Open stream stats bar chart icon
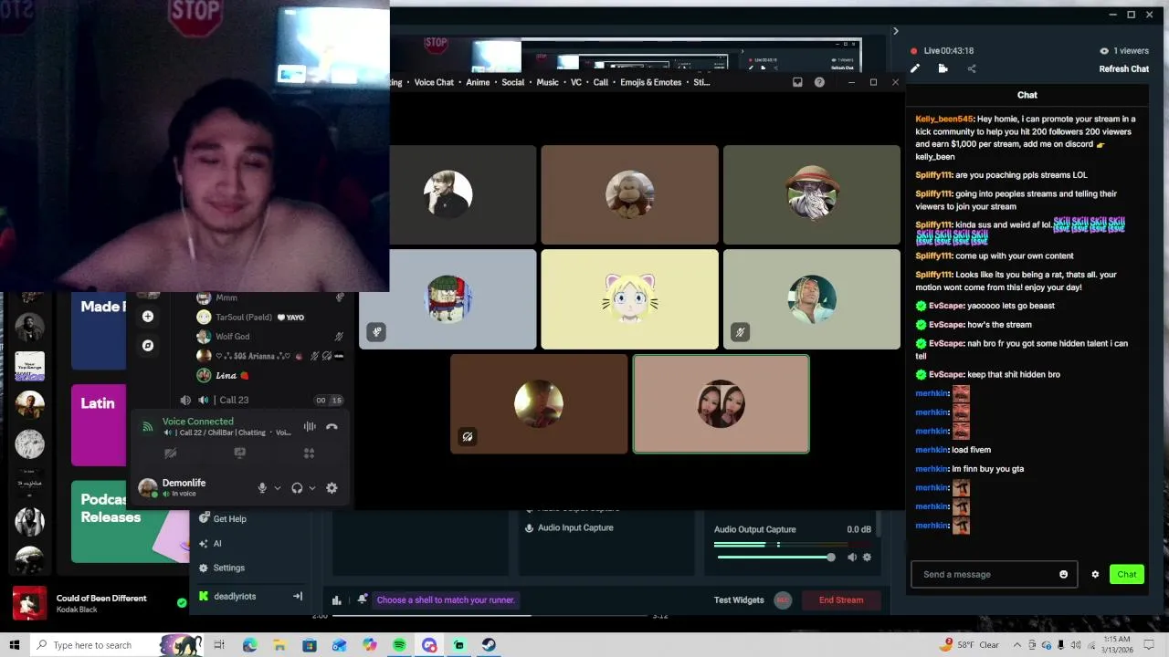 tap(337, 600)
